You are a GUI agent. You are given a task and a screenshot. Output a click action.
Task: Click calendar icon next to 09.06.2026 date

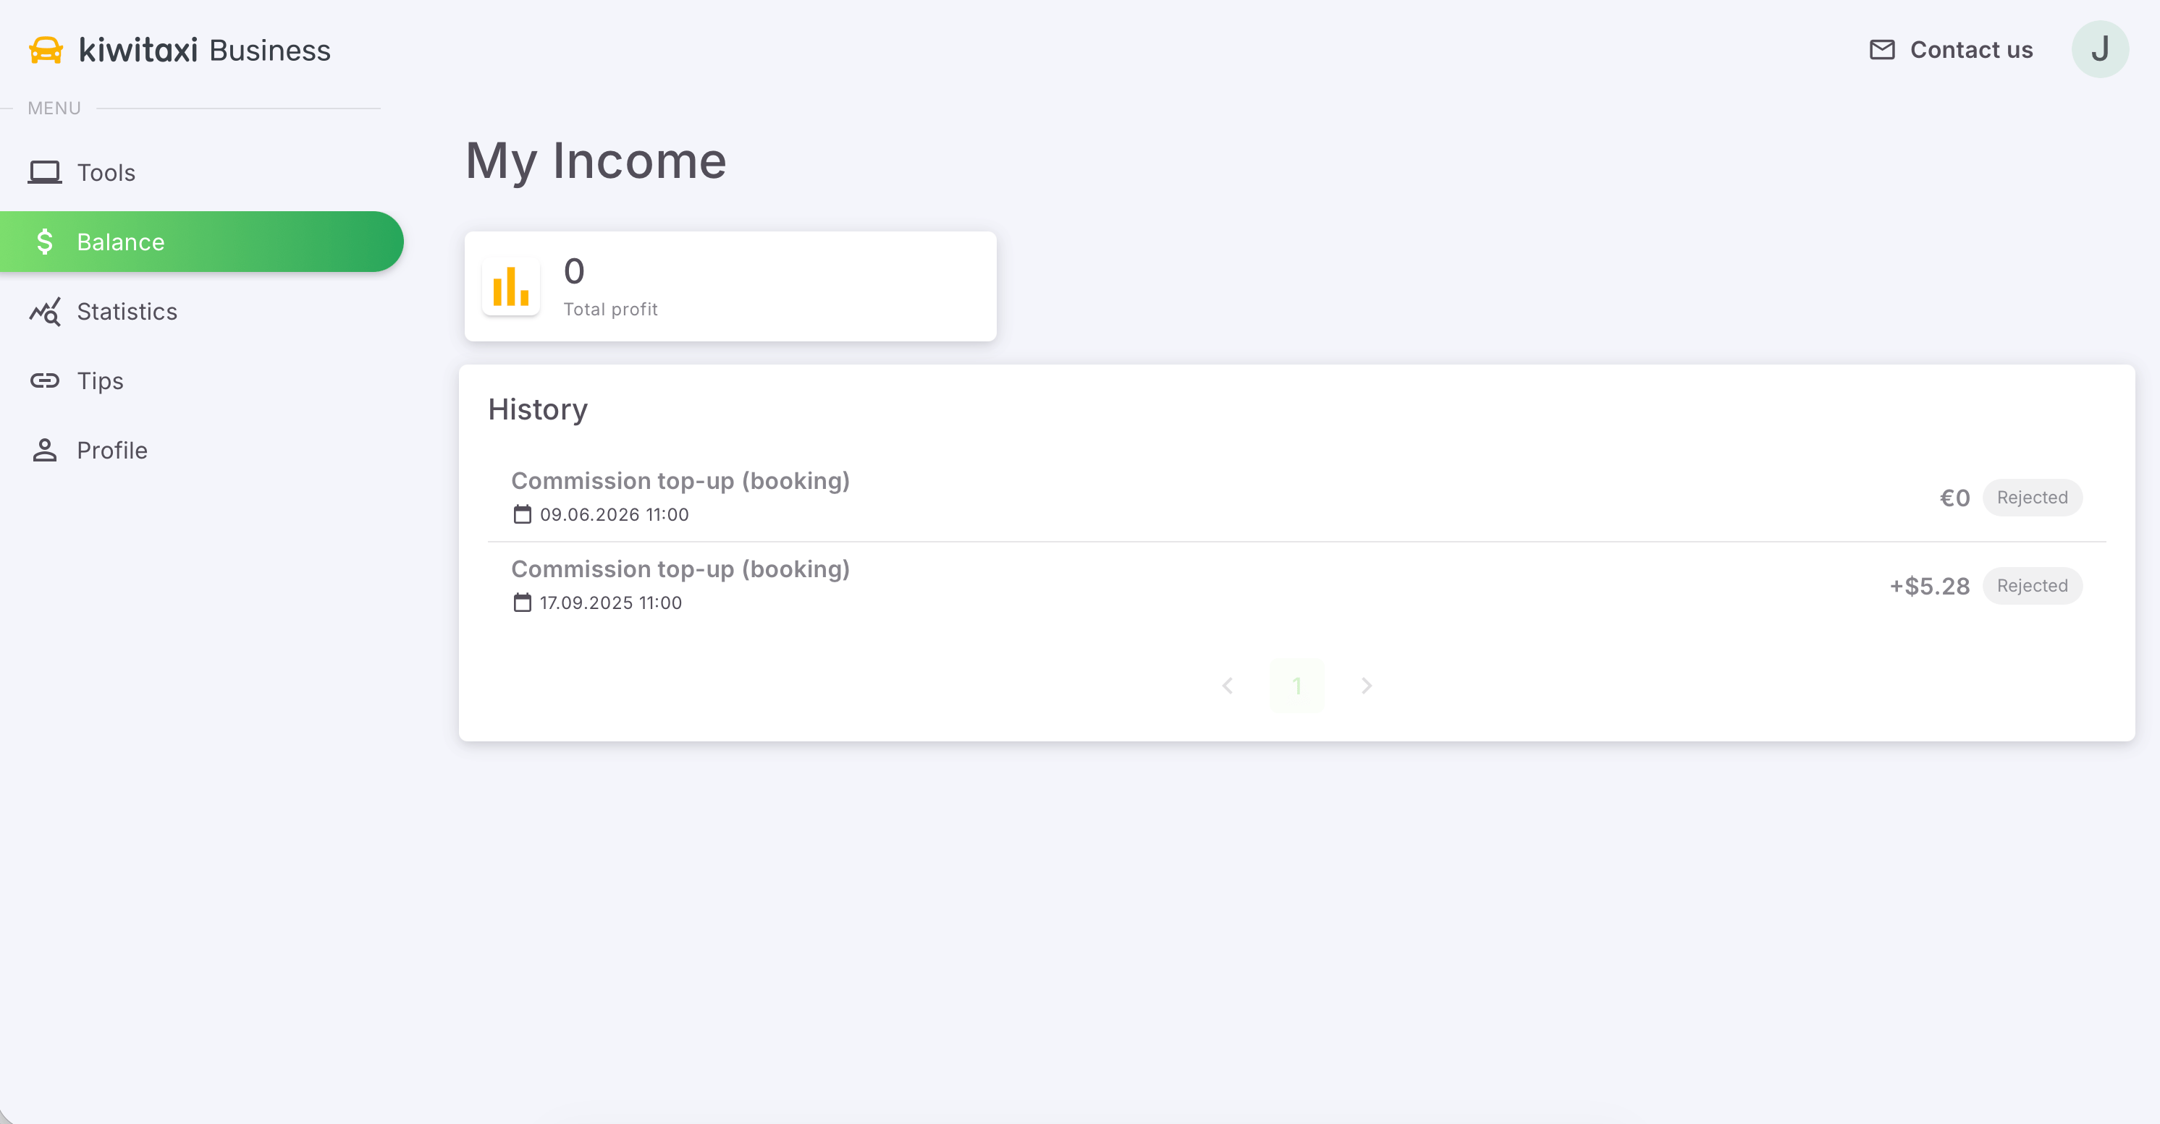click(523, 514)
